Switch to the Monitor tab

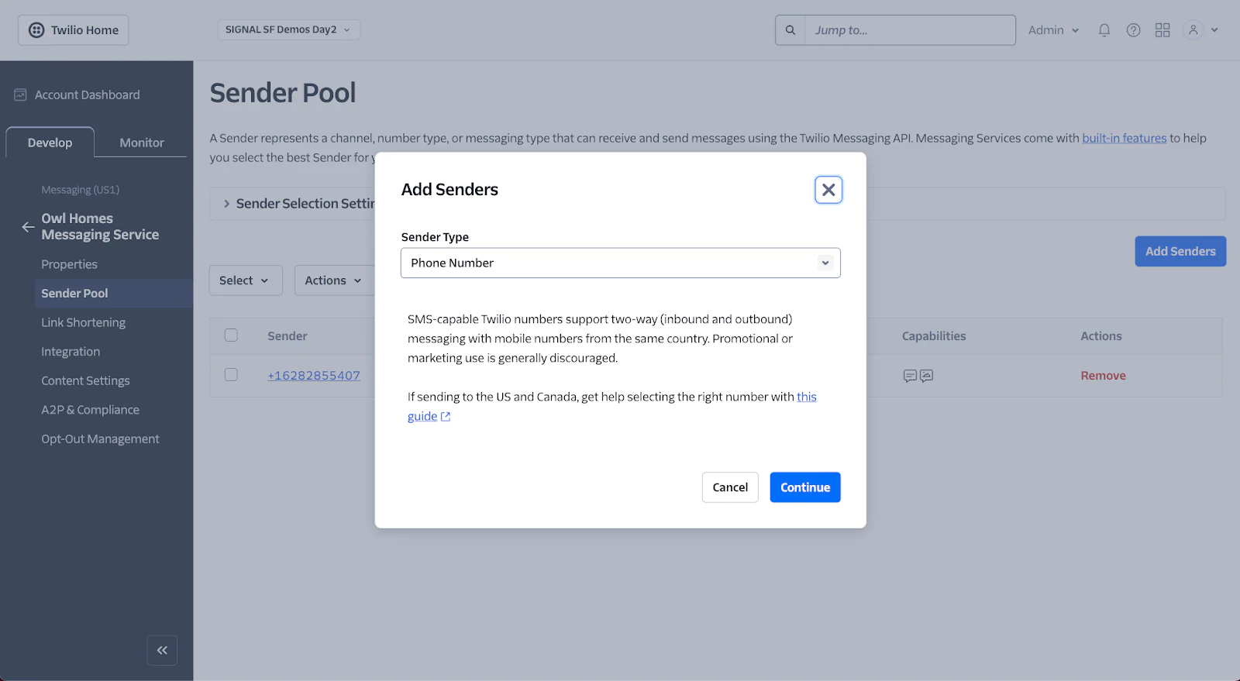tap(142, 143)
